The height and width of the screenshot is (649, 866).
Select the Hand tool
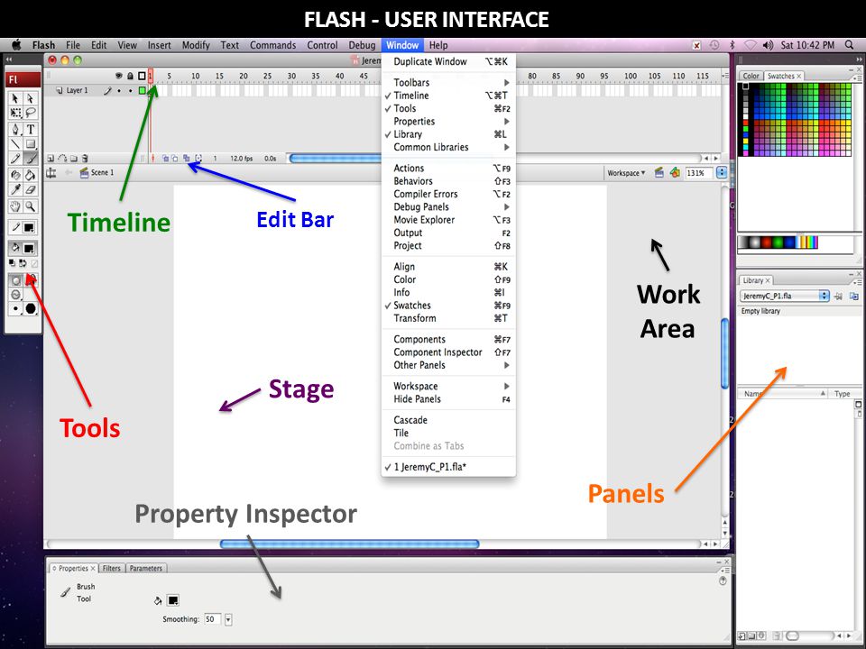coord(15,206)
